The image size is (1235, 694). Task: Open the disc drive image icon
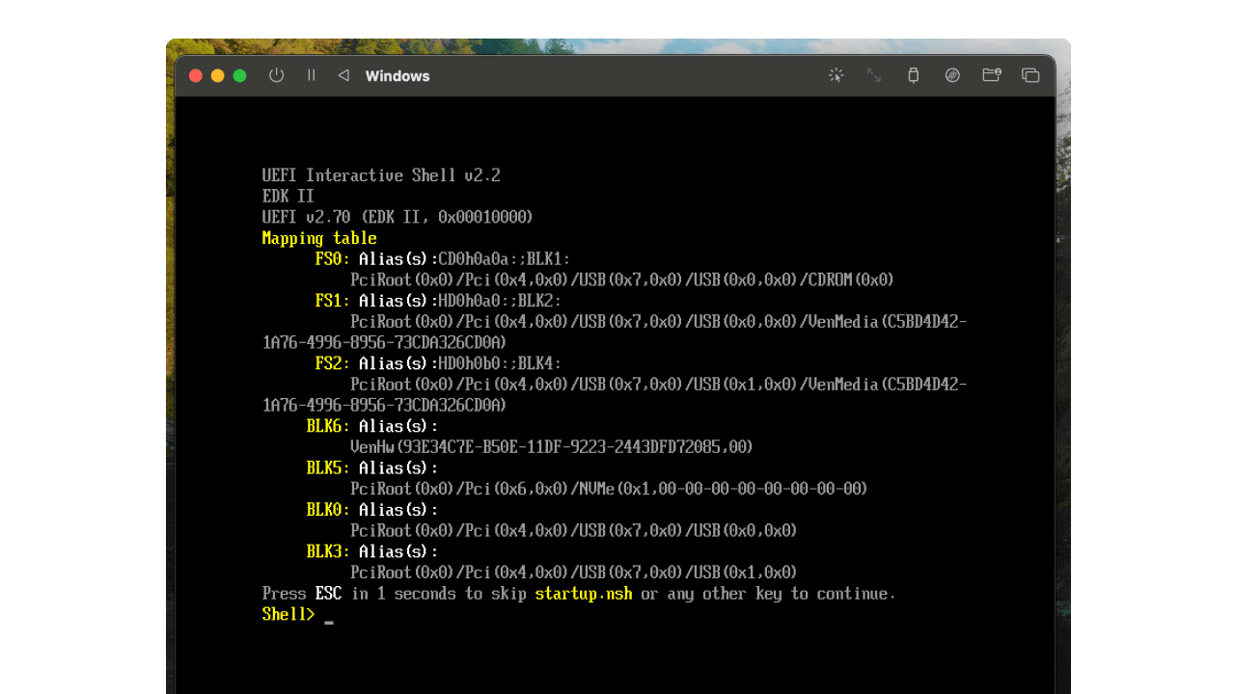coord(952,75)
